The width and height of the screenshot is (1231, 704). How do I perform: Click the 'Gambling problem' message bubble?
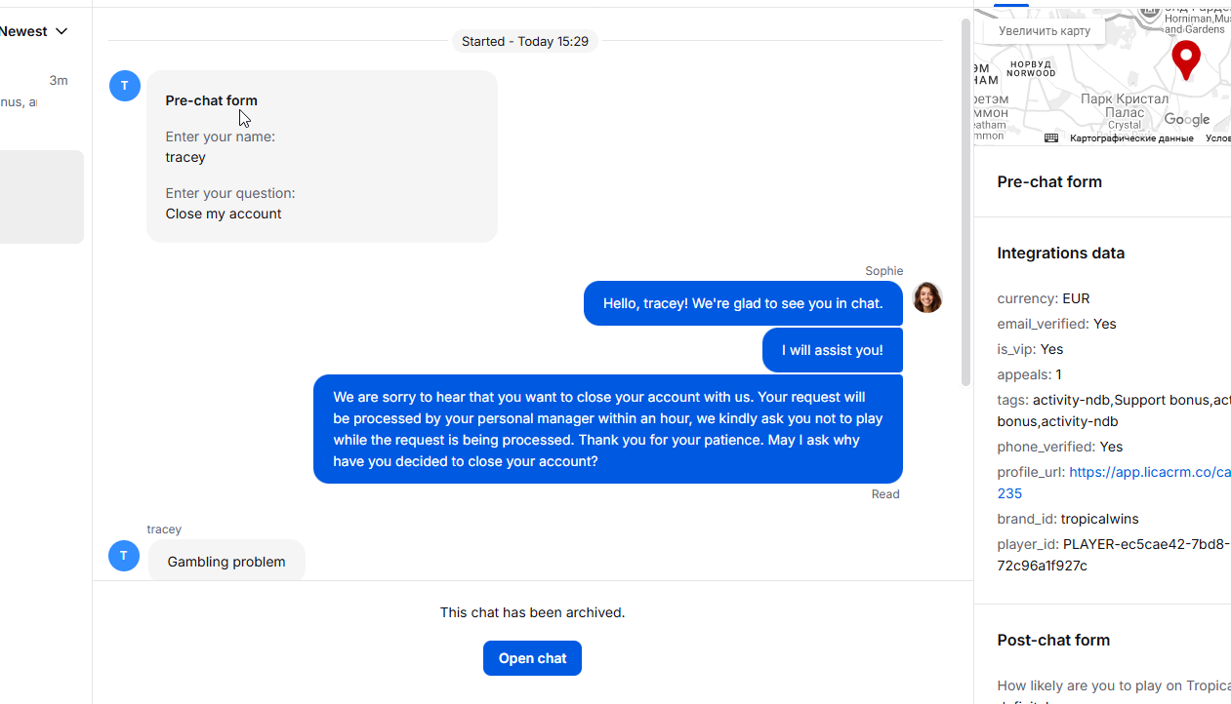[x=226, y=562]
